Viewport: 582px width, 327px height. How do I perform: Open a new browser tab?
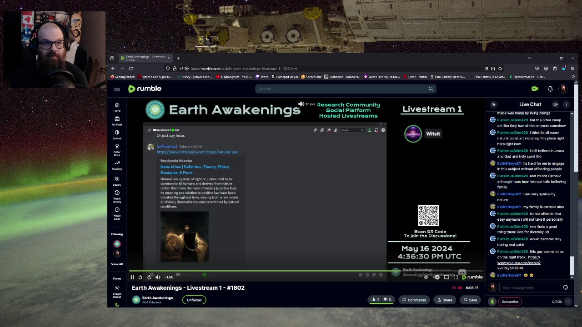pyautogui.click(x=178, y=58)
